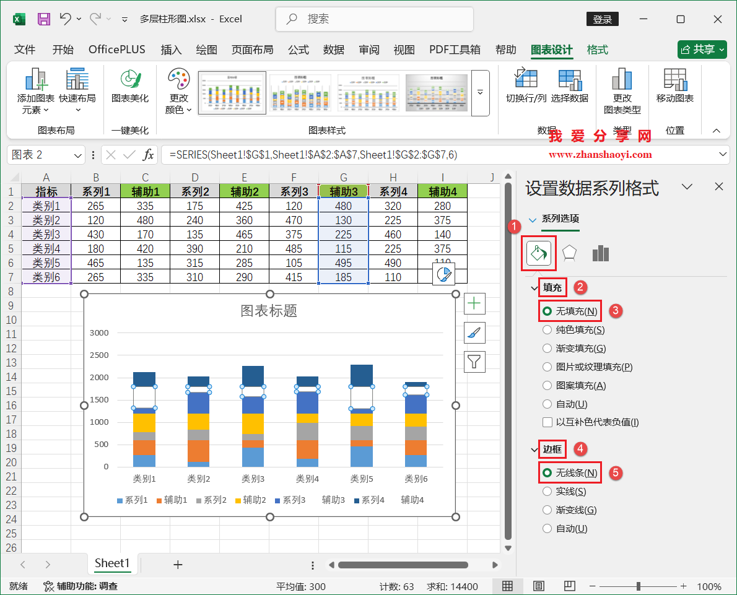Click zoom level 100% in status bar
The width and height of the screenshot is (737, 595).
(x=709, y=586)
